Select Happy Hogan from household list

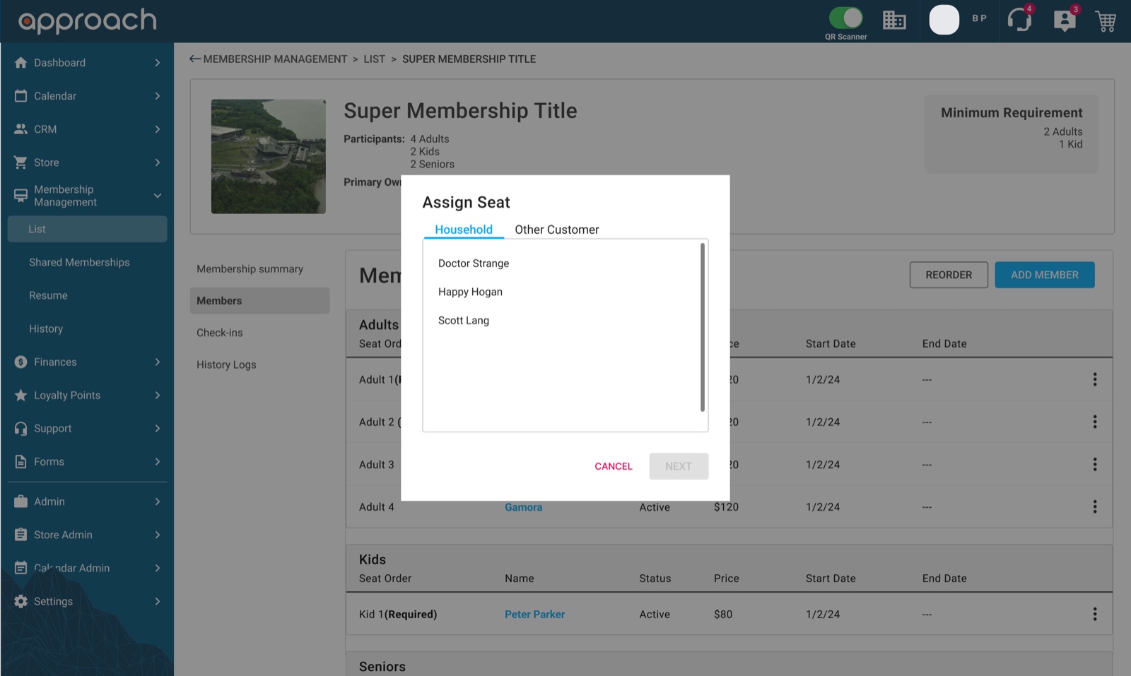[x=470, y=292]
